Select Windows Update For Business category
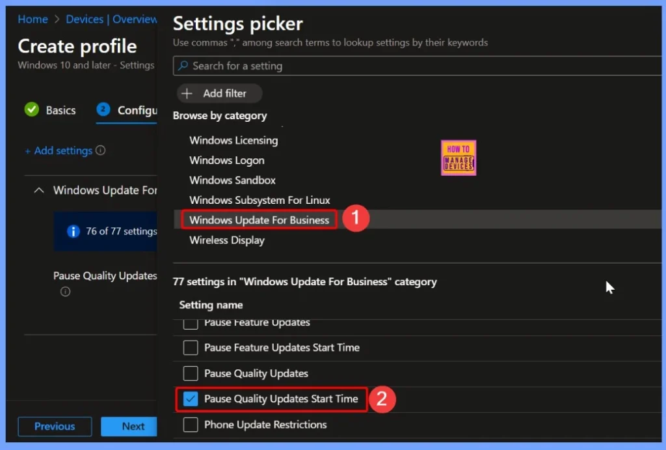 point(259,220)
